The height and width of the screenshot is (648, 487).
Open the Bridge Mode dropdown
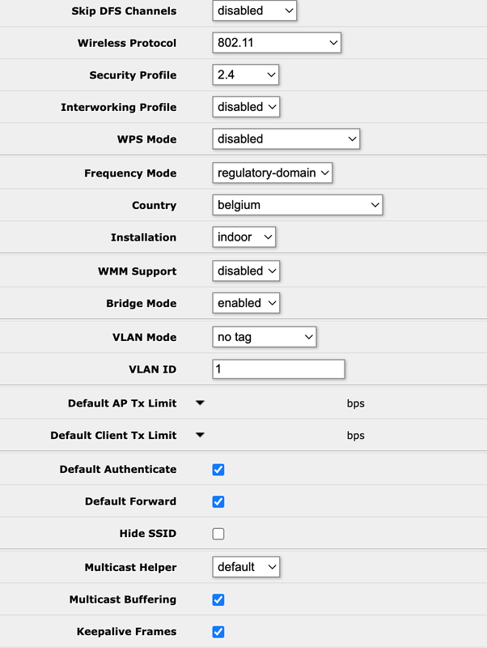coord(246,303)
